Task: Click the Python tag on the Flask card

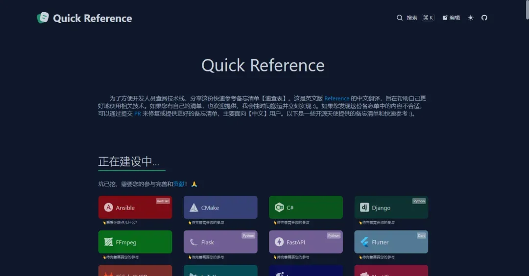Action: [248, 235]
